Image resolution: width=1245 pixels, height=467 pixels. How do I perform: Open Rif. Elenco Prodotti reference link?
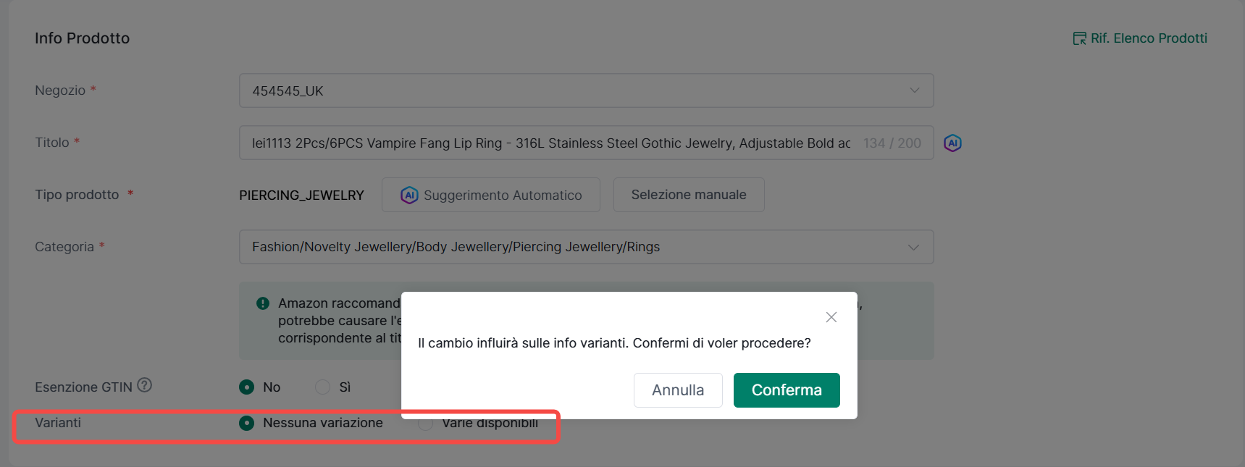[1140, 38]
